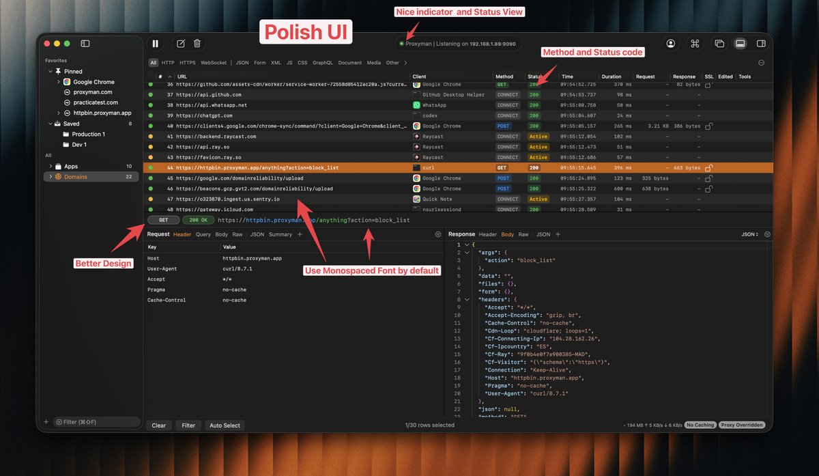Collapse the Saved group
The height and width of the screenshot is (476, 819).
point(51,124)
